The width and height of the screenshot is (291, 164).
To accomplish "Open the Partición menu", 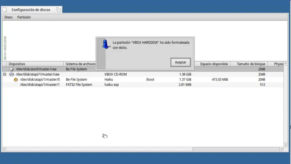I will tap(24, 17).
